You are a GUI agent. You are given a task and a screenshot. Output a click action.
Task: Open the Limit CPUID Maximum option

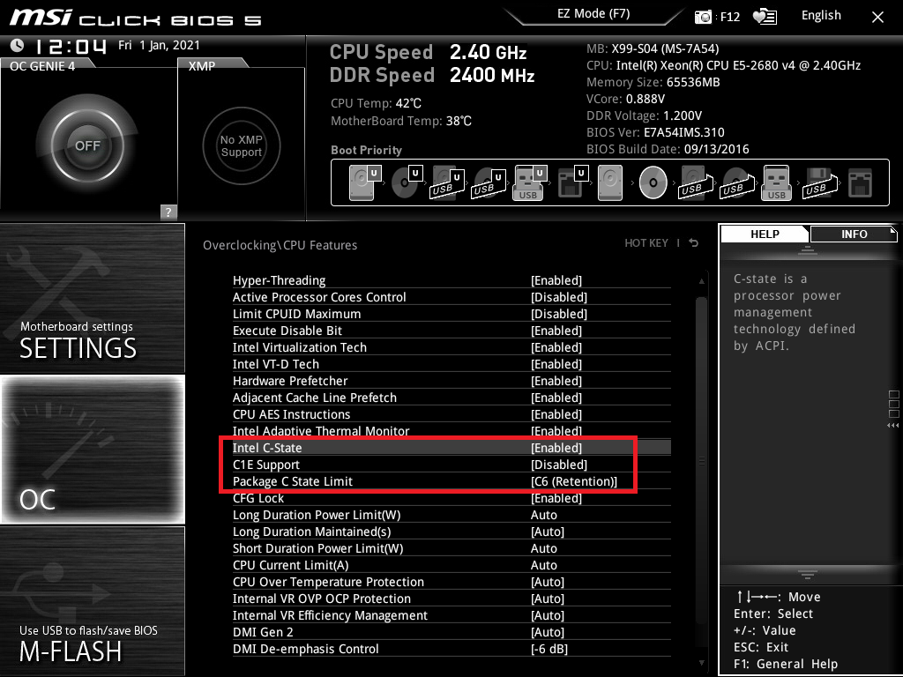click(x=451, y=314)
